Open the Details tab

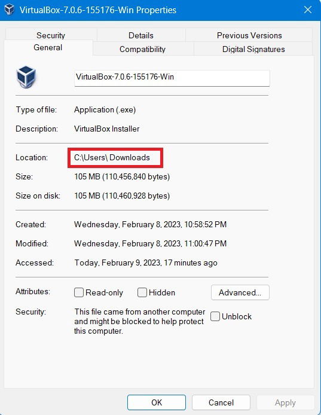pyautogui.click(x=141, y=35)
